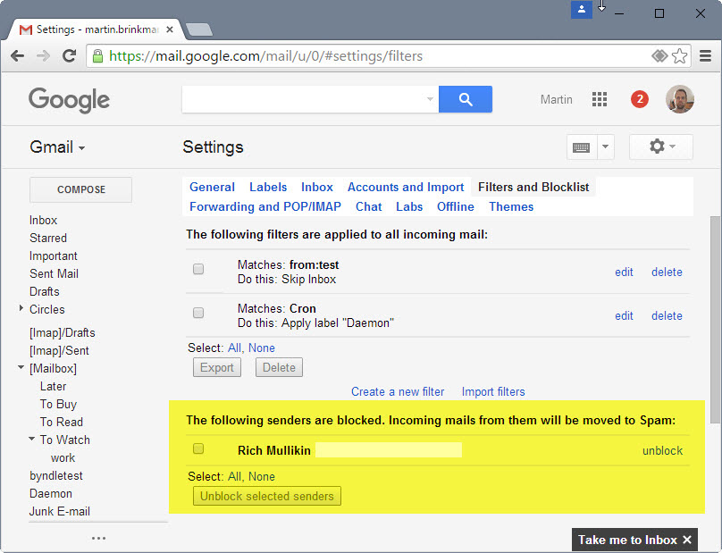722x553 pixels.
Task: Switch to the Labels settings tab
Action: [x=268, y=187]
